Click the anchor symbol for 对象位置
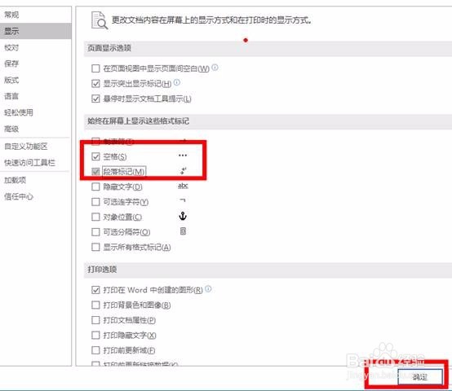The width and height of the screenshot is (452, 391). [x=183, y=216]
